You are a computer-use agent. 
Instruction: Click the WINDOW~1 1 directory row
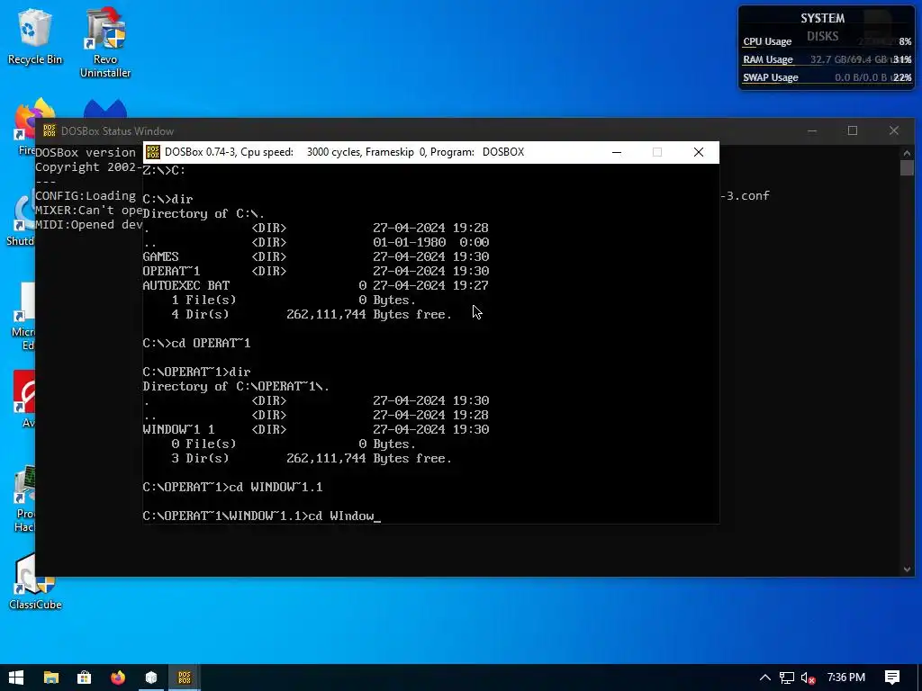click(x=316, y=429)
